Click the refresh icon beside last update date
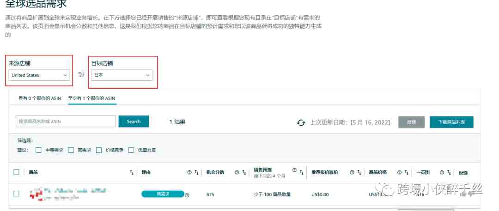 (301, 122)
